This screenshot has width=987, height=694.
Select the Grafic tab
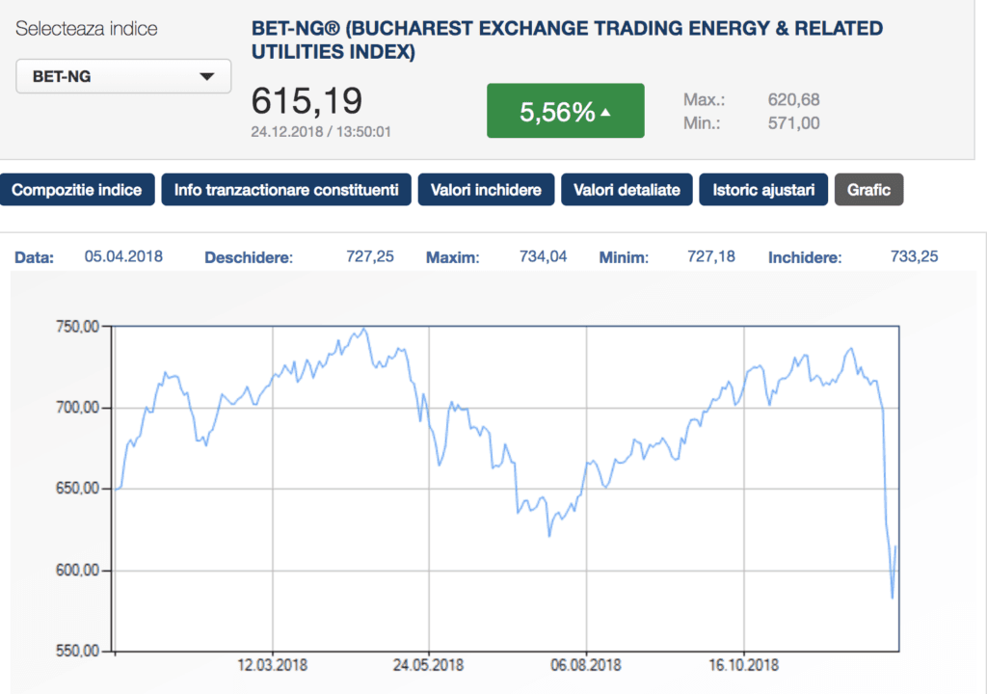point(868,190)
